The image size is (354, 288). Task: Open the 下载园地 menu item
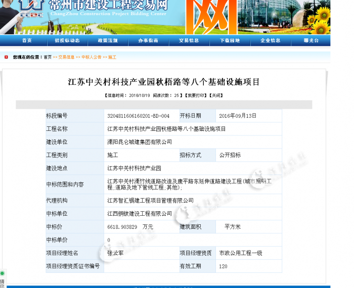click(230, 40)
